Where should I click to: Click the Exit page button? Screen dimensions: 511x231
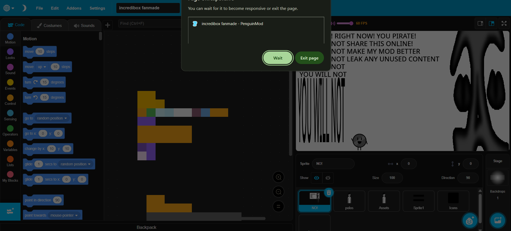coord(310,58)
